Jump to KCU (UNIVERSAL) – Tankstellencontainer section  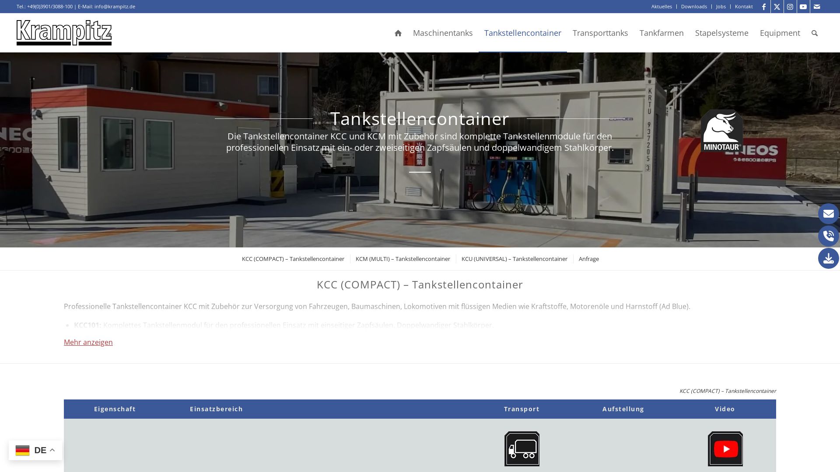coord(514,259)
